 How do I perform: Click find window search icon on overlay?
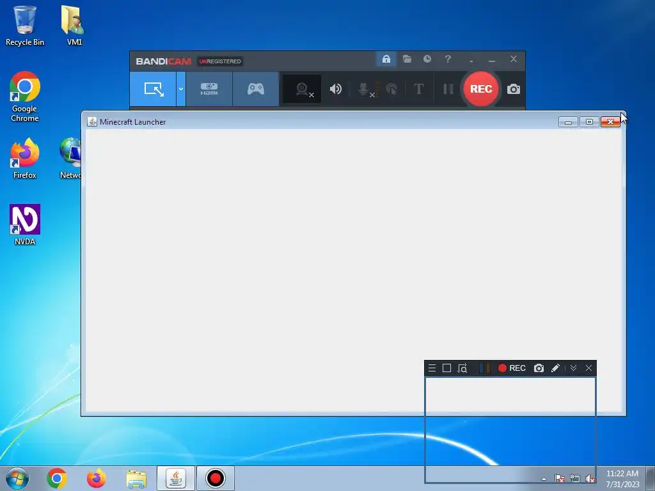pos(462,368)
